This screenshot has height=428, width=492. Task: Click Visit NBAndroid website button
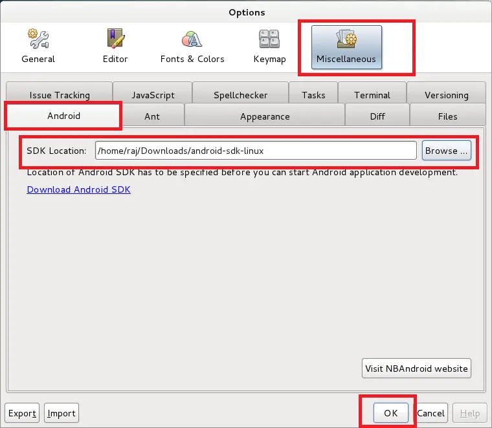tap(416, 369)
